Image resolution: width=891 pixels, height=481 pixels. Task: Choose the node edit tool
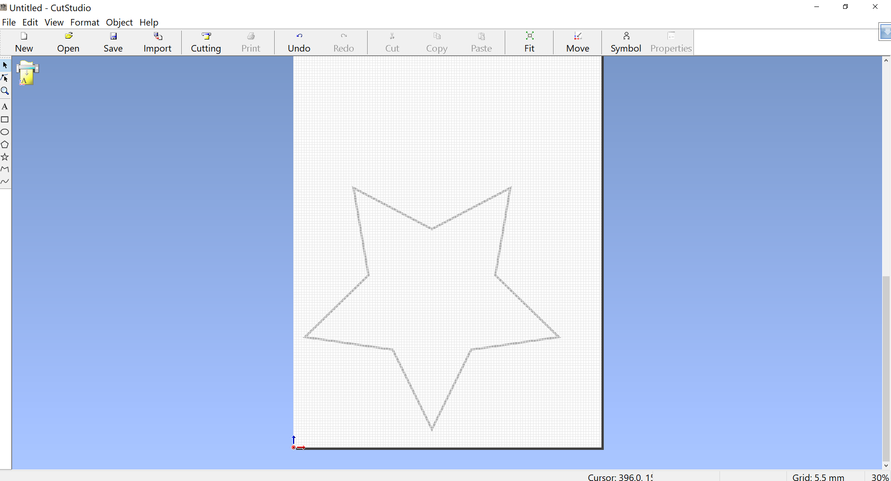tap(5, 78)
